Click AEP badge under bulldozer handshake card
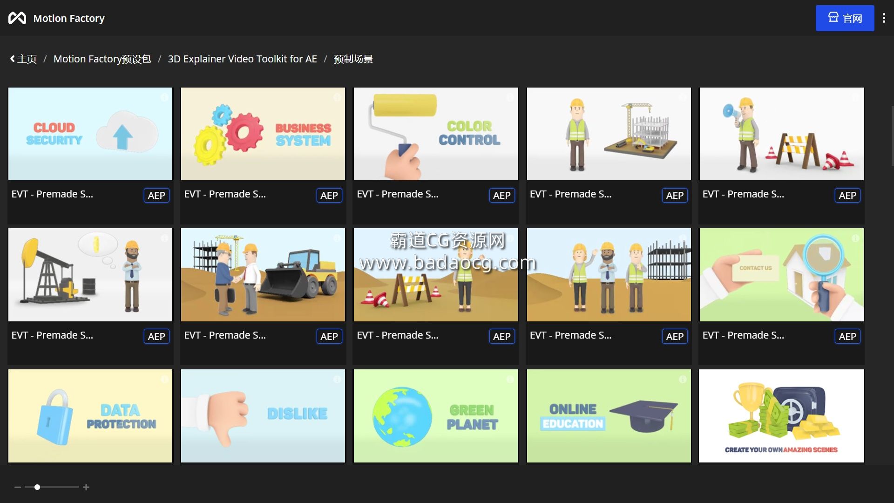Viewport: 894px width, 503px height. (x=329, y=336)
